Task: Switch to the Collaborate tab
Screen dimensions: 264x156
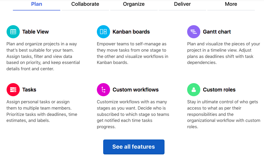Action: tap(85, 4)
